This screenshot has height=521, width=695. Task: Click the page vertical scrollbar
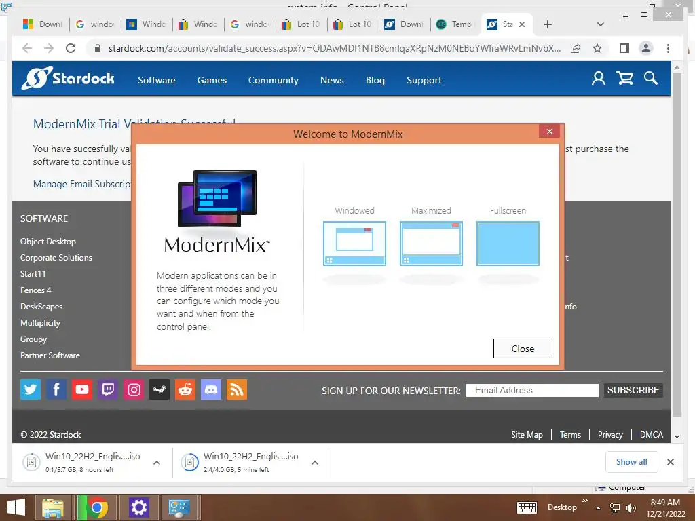pyautogui.click(x=677, y=244)
